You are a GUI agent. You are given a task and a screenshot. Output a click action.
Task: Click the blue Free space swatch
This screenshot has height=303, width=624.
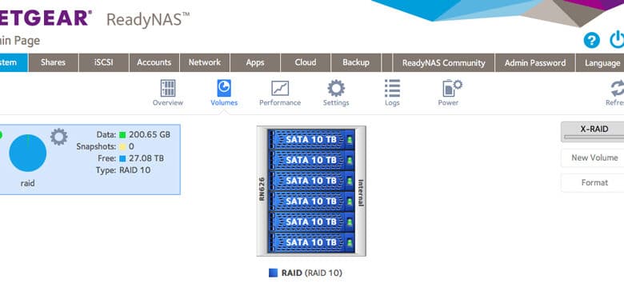122,158
